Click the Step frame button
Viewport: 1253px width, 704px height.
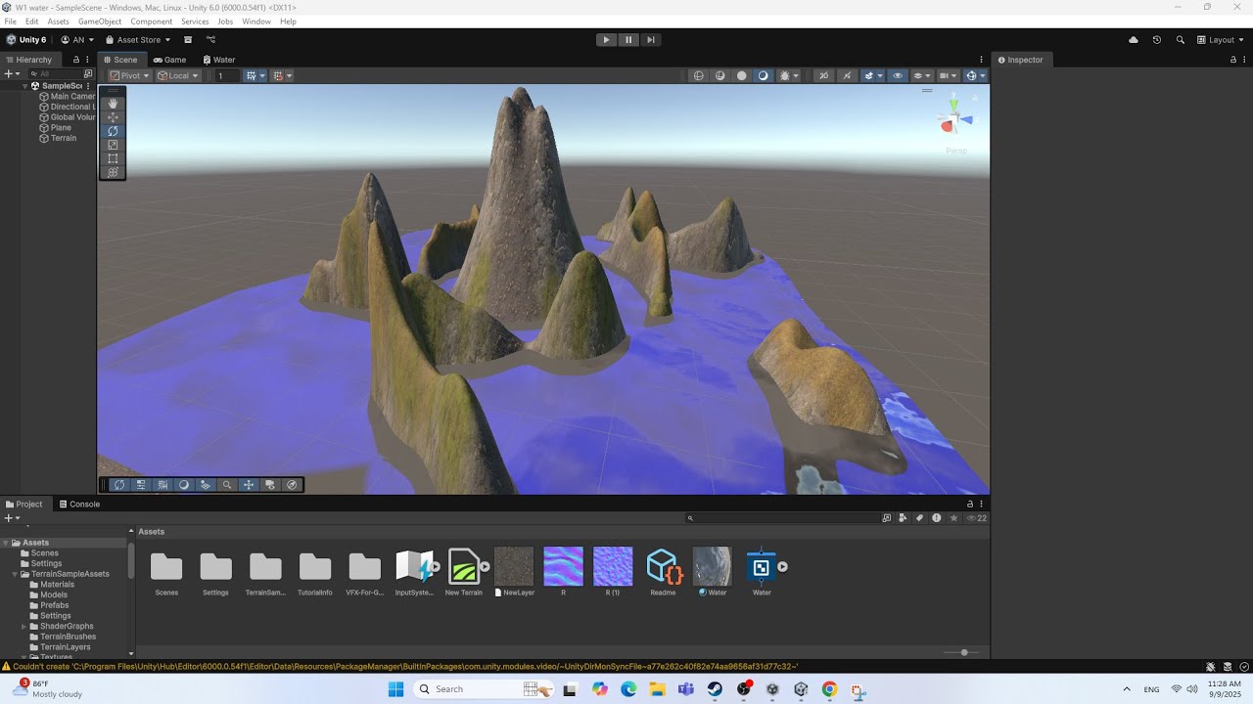pos(650,40)
